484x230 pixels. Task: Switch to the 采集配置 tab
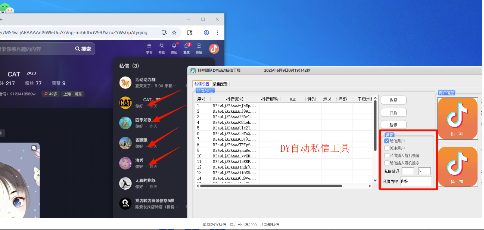(220, 84)
